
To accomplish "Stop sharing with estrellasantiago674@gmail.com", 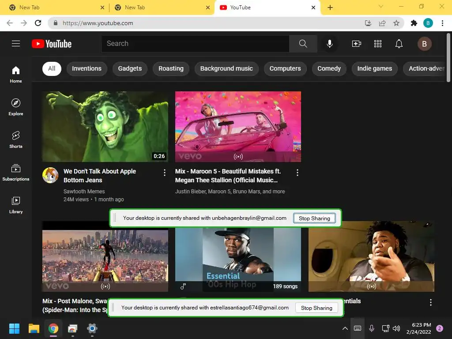I will pyautogui.click(x=316, y=308).
